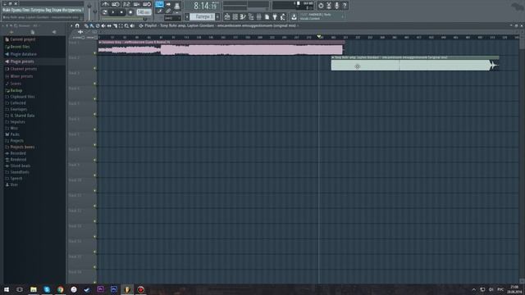Open the Edit (Правка) menu
This screenshot has width=525, height=295.
(16, 10)
